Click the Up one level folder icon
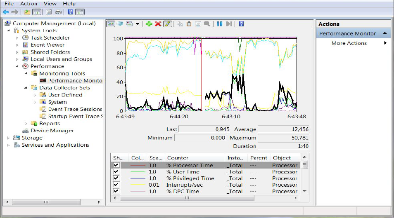Image resolution: width=394 pixels, height=218 pixels. 27,12
